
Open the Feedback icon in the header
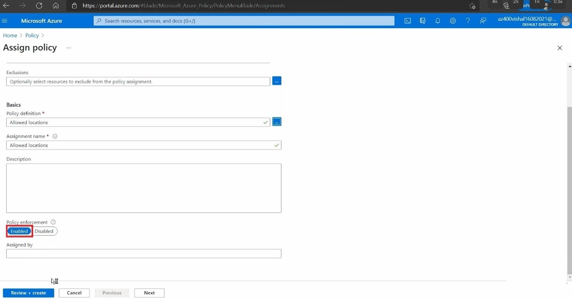pos(483,21)
